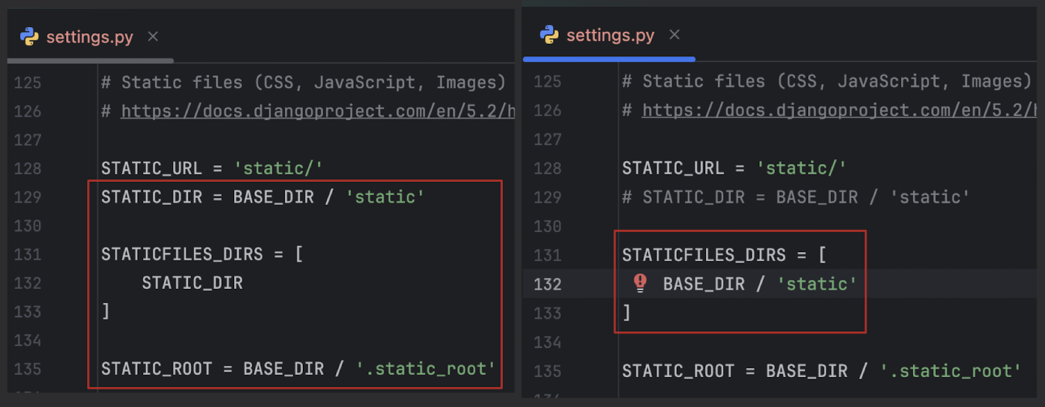This screenshot has width=1045, height=407.
Task: Click '.static_root' string in right editor
Action: click(950, 371)
